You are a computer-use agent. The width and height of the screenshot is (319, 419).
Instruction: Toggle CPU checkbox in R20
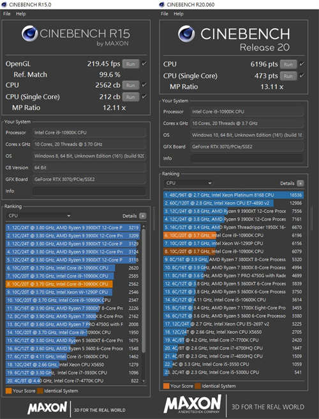(302, 64)
